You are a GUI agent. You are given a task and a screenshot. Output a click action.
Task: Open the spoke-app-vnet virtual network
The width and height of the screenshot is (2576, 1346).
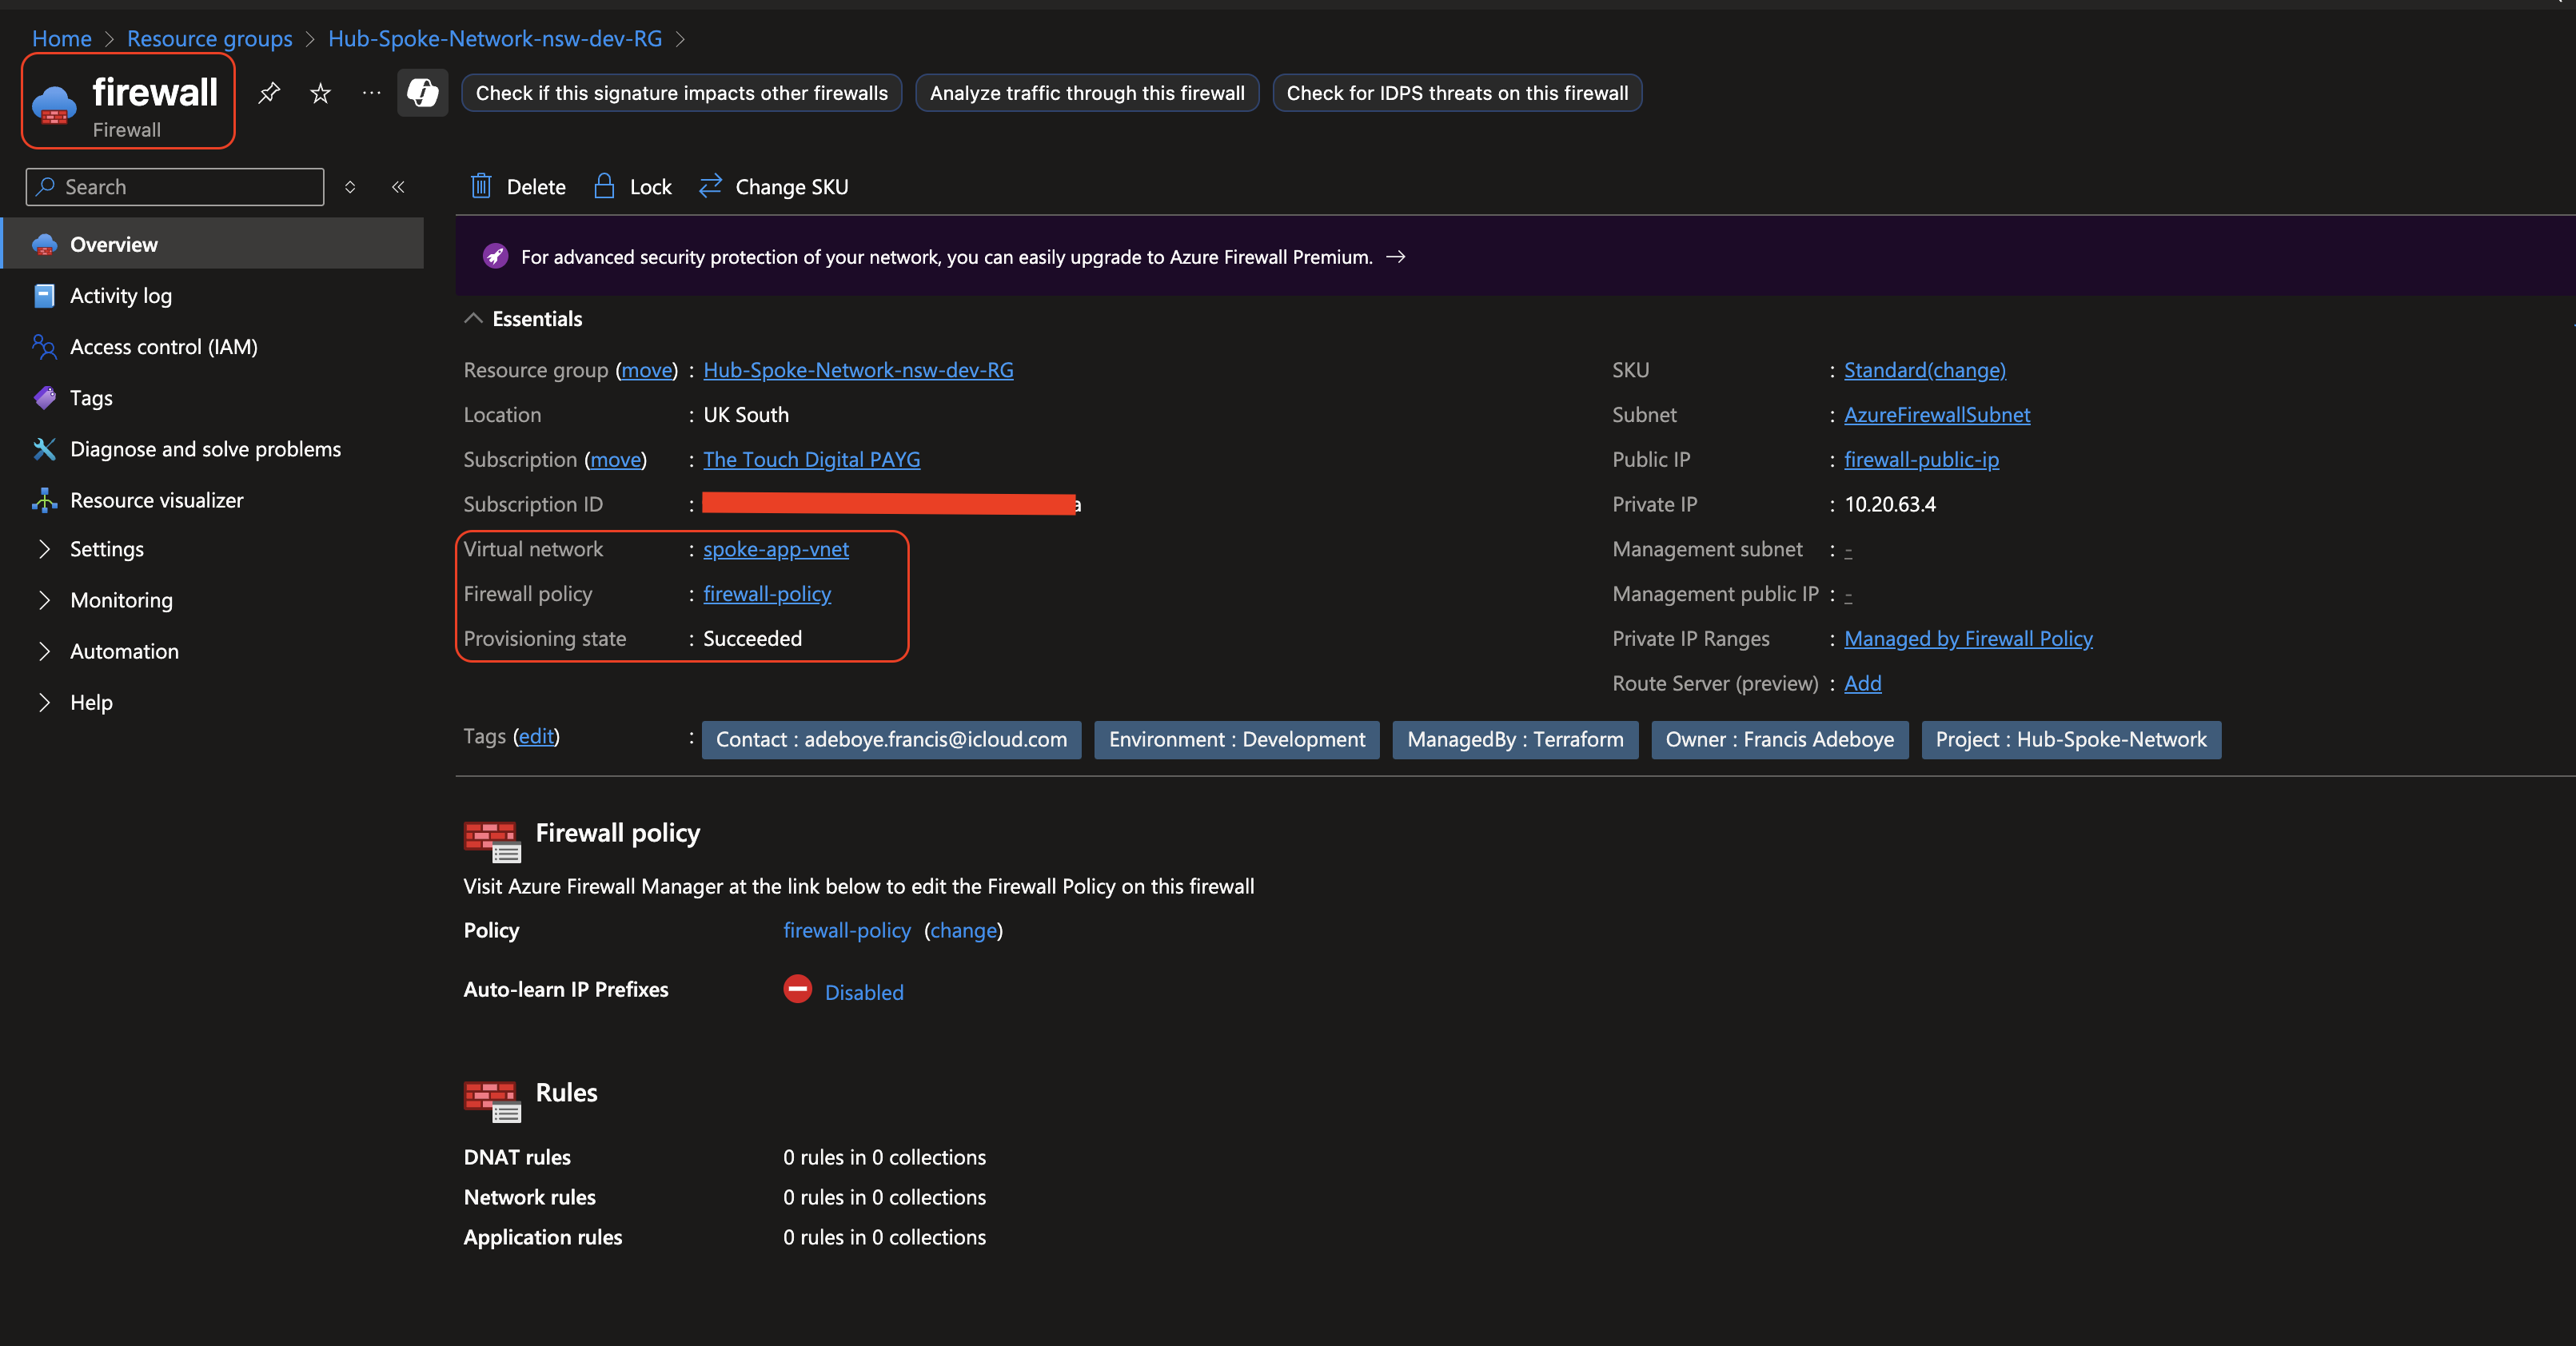[x=775, y=549]
